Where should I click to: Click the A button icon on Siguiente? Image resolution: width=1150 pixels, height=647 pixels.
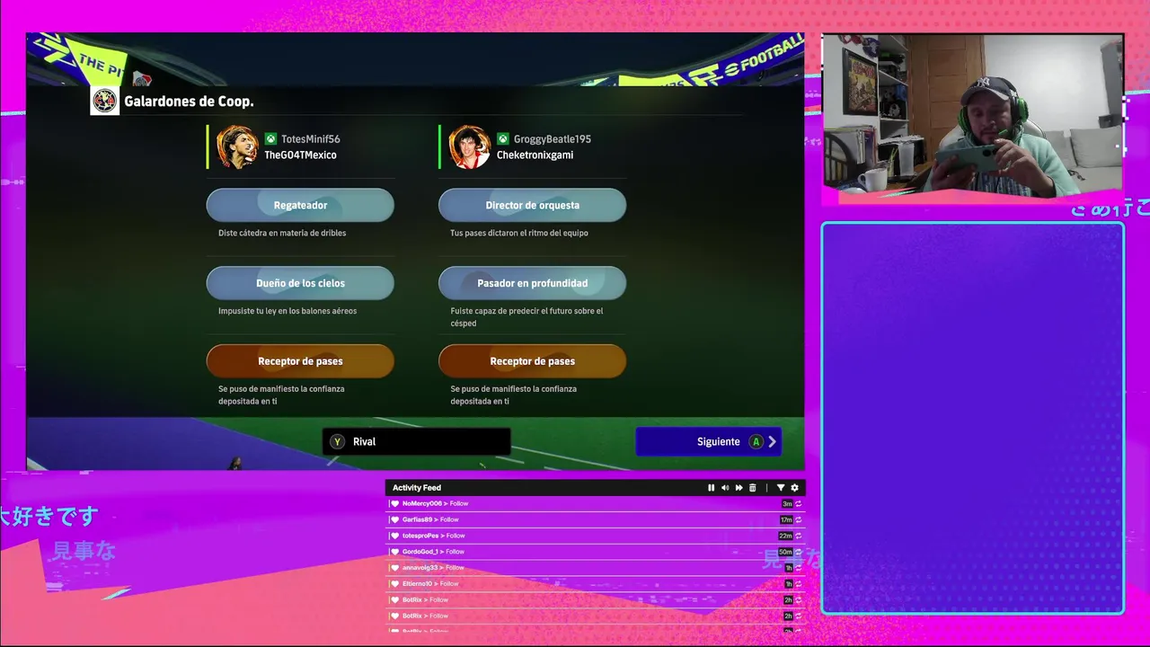[756, 441]
